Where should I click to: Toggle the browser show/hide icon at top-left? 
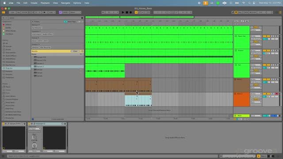tap(4, 12)
